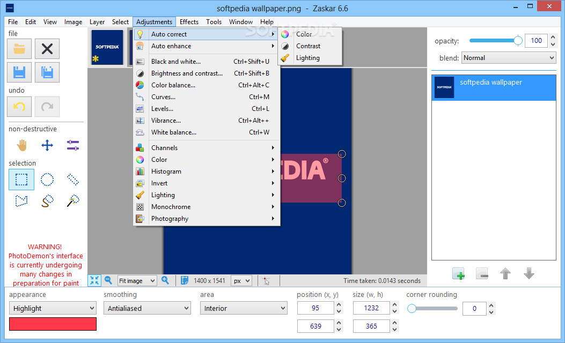Choose Lighting in Auto correct submenu
The width and height of the screenshot is (565, 343).
(x=310, y=58)
